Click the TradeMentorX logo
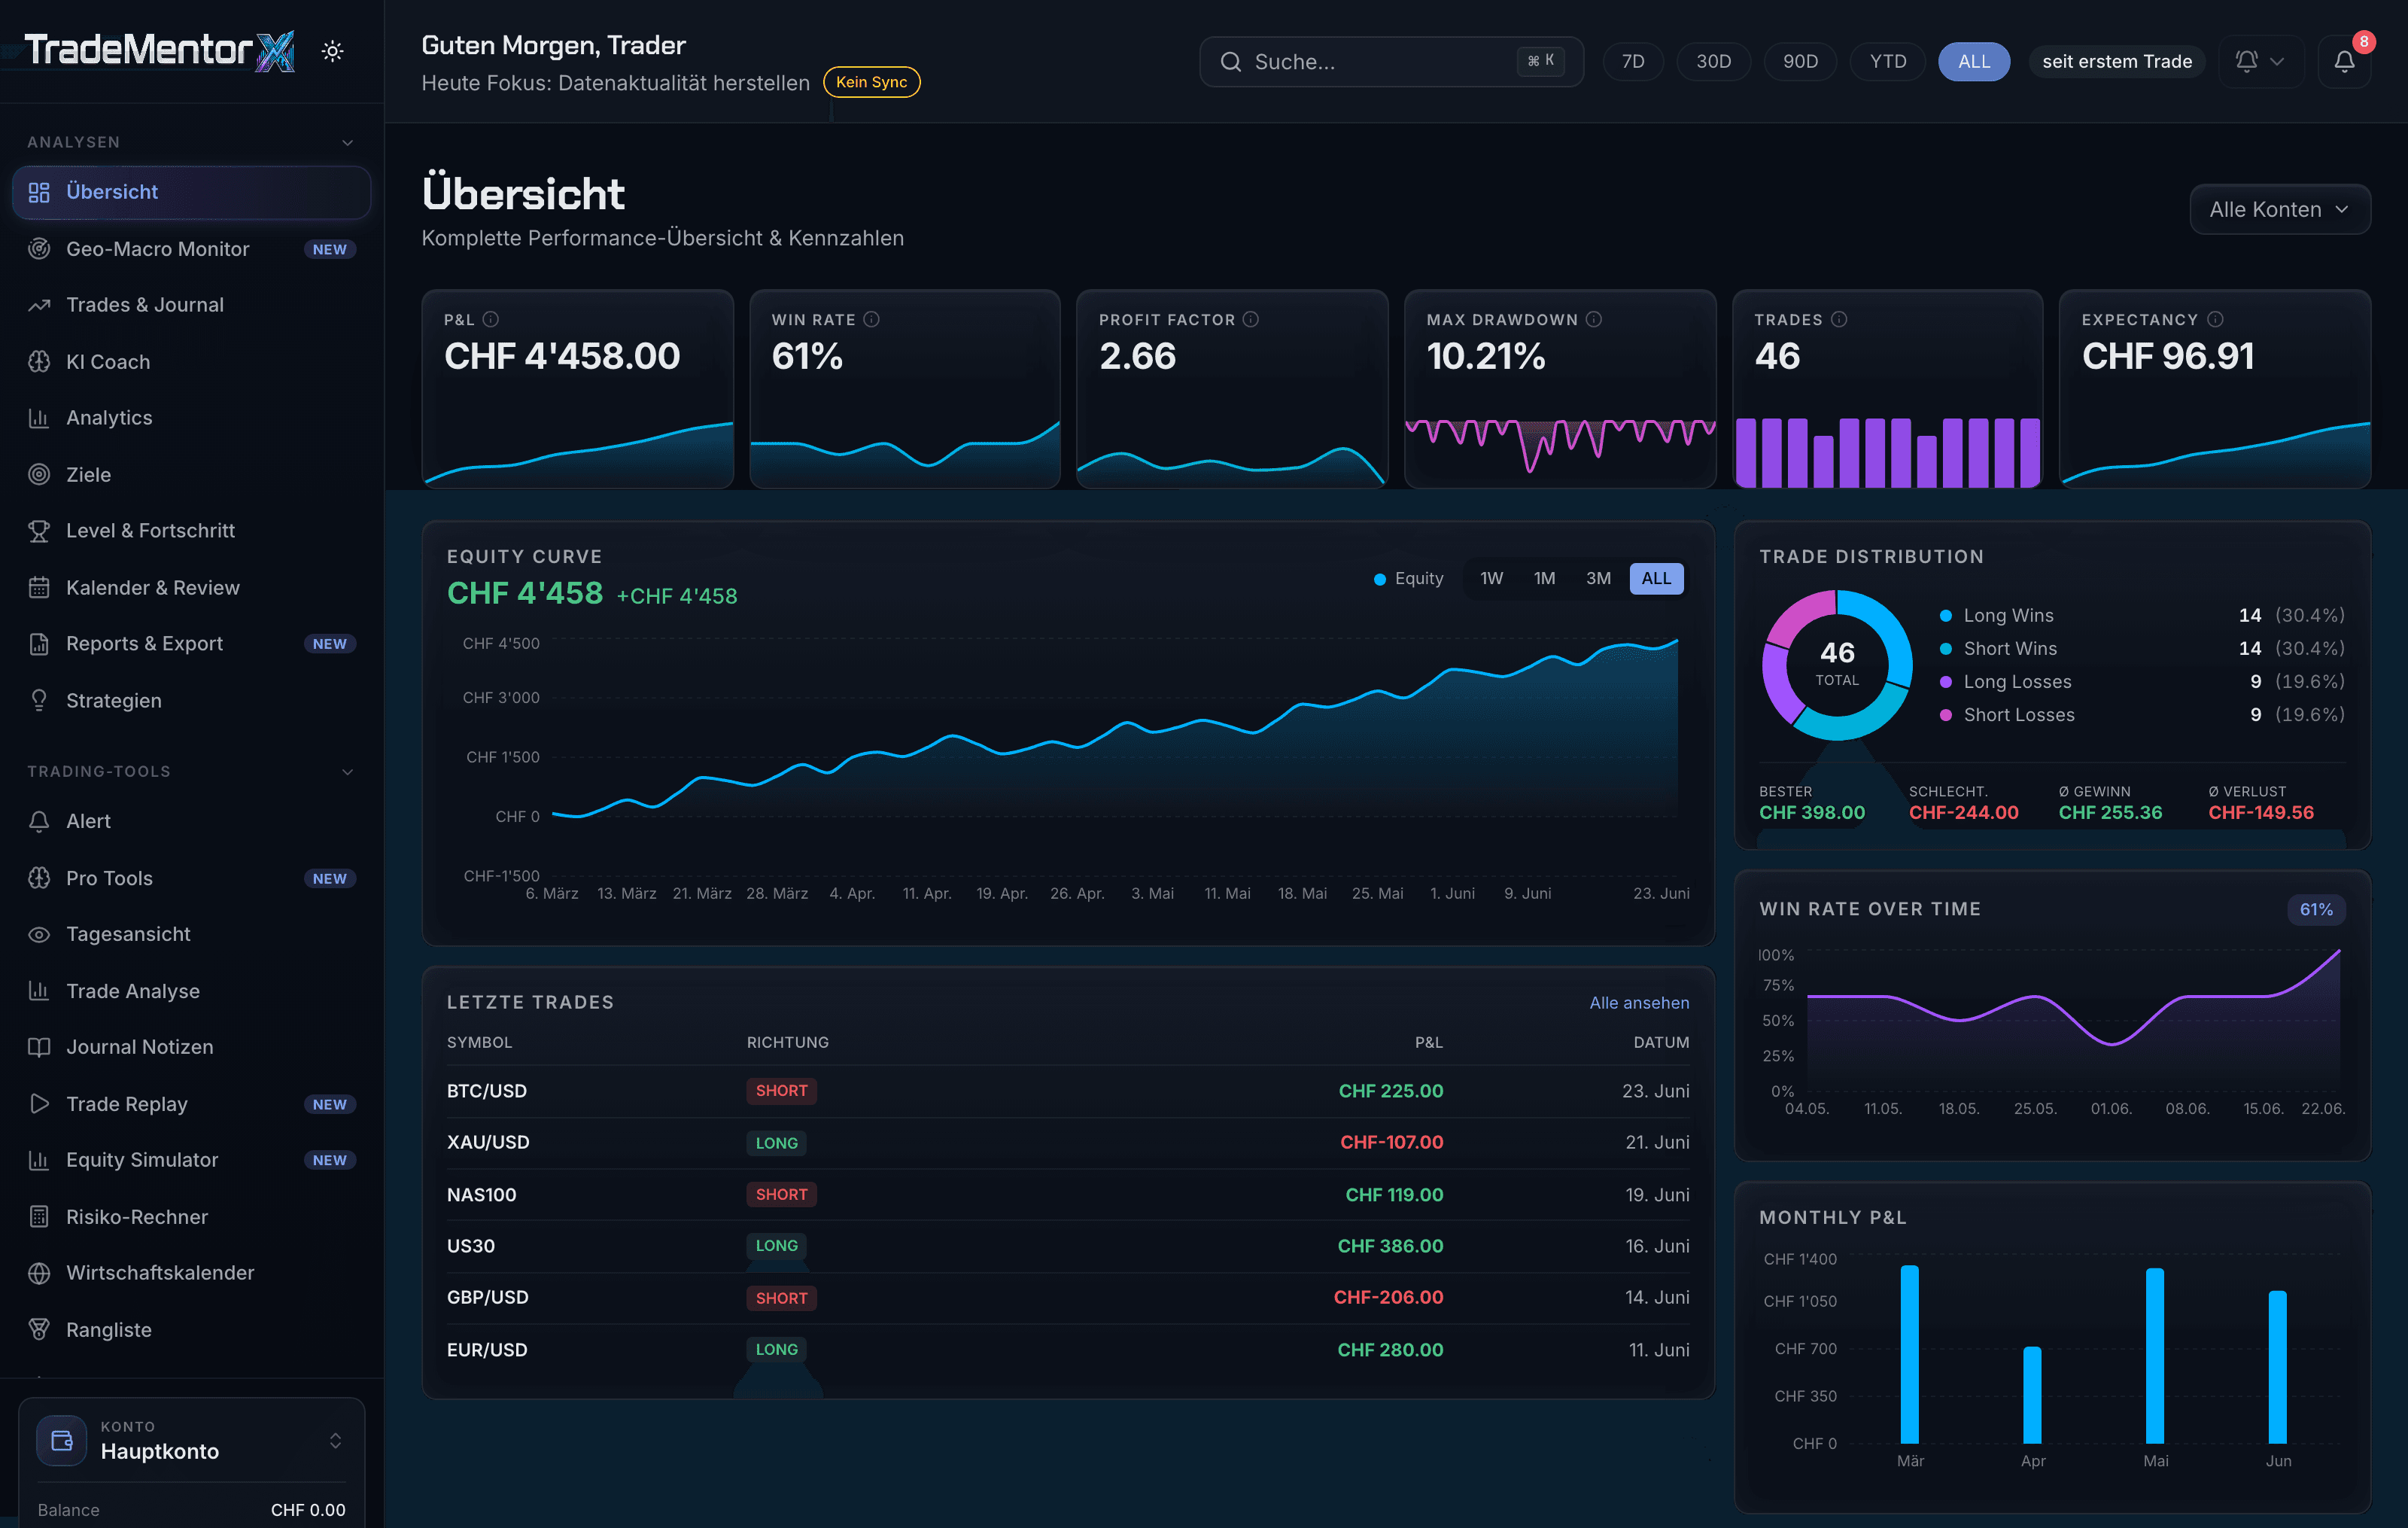Image resolution: width=2408 pixels, height=1528 pixels. click(x=160, y=50)
